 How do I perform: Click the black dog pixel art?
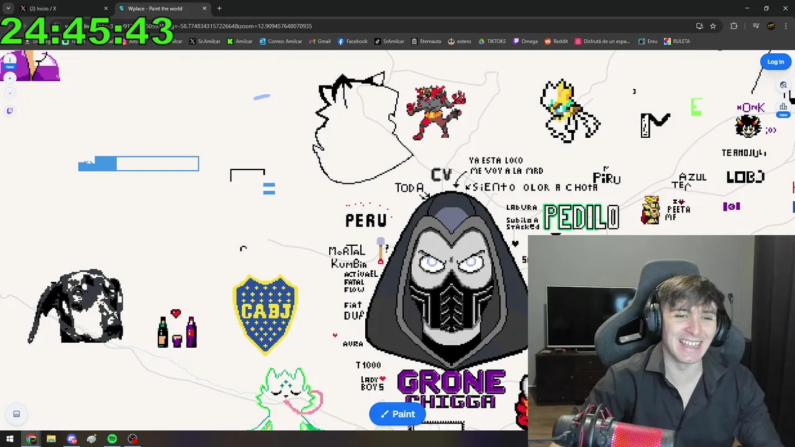pos(76,307)
